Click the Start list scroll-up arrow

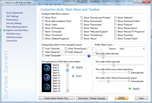(x=67, y=65)
